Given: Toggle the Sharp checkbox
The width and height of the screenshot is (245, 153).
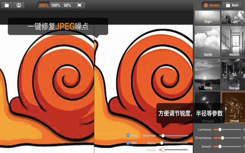Looking at the screenshot, I should coord(128,135).
